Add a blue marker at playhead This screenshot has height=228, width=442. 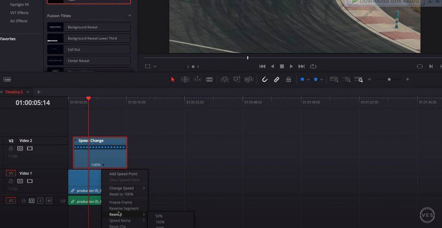(x=316, y=80)
